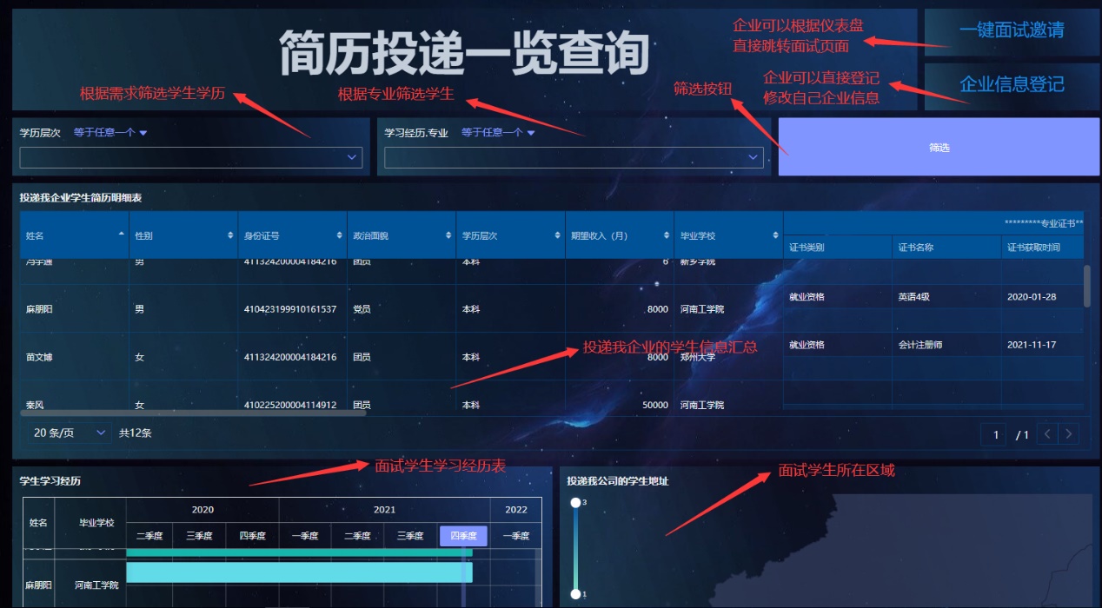Expand the 学习经历.专业 filter dropdown

coord(574,157)
